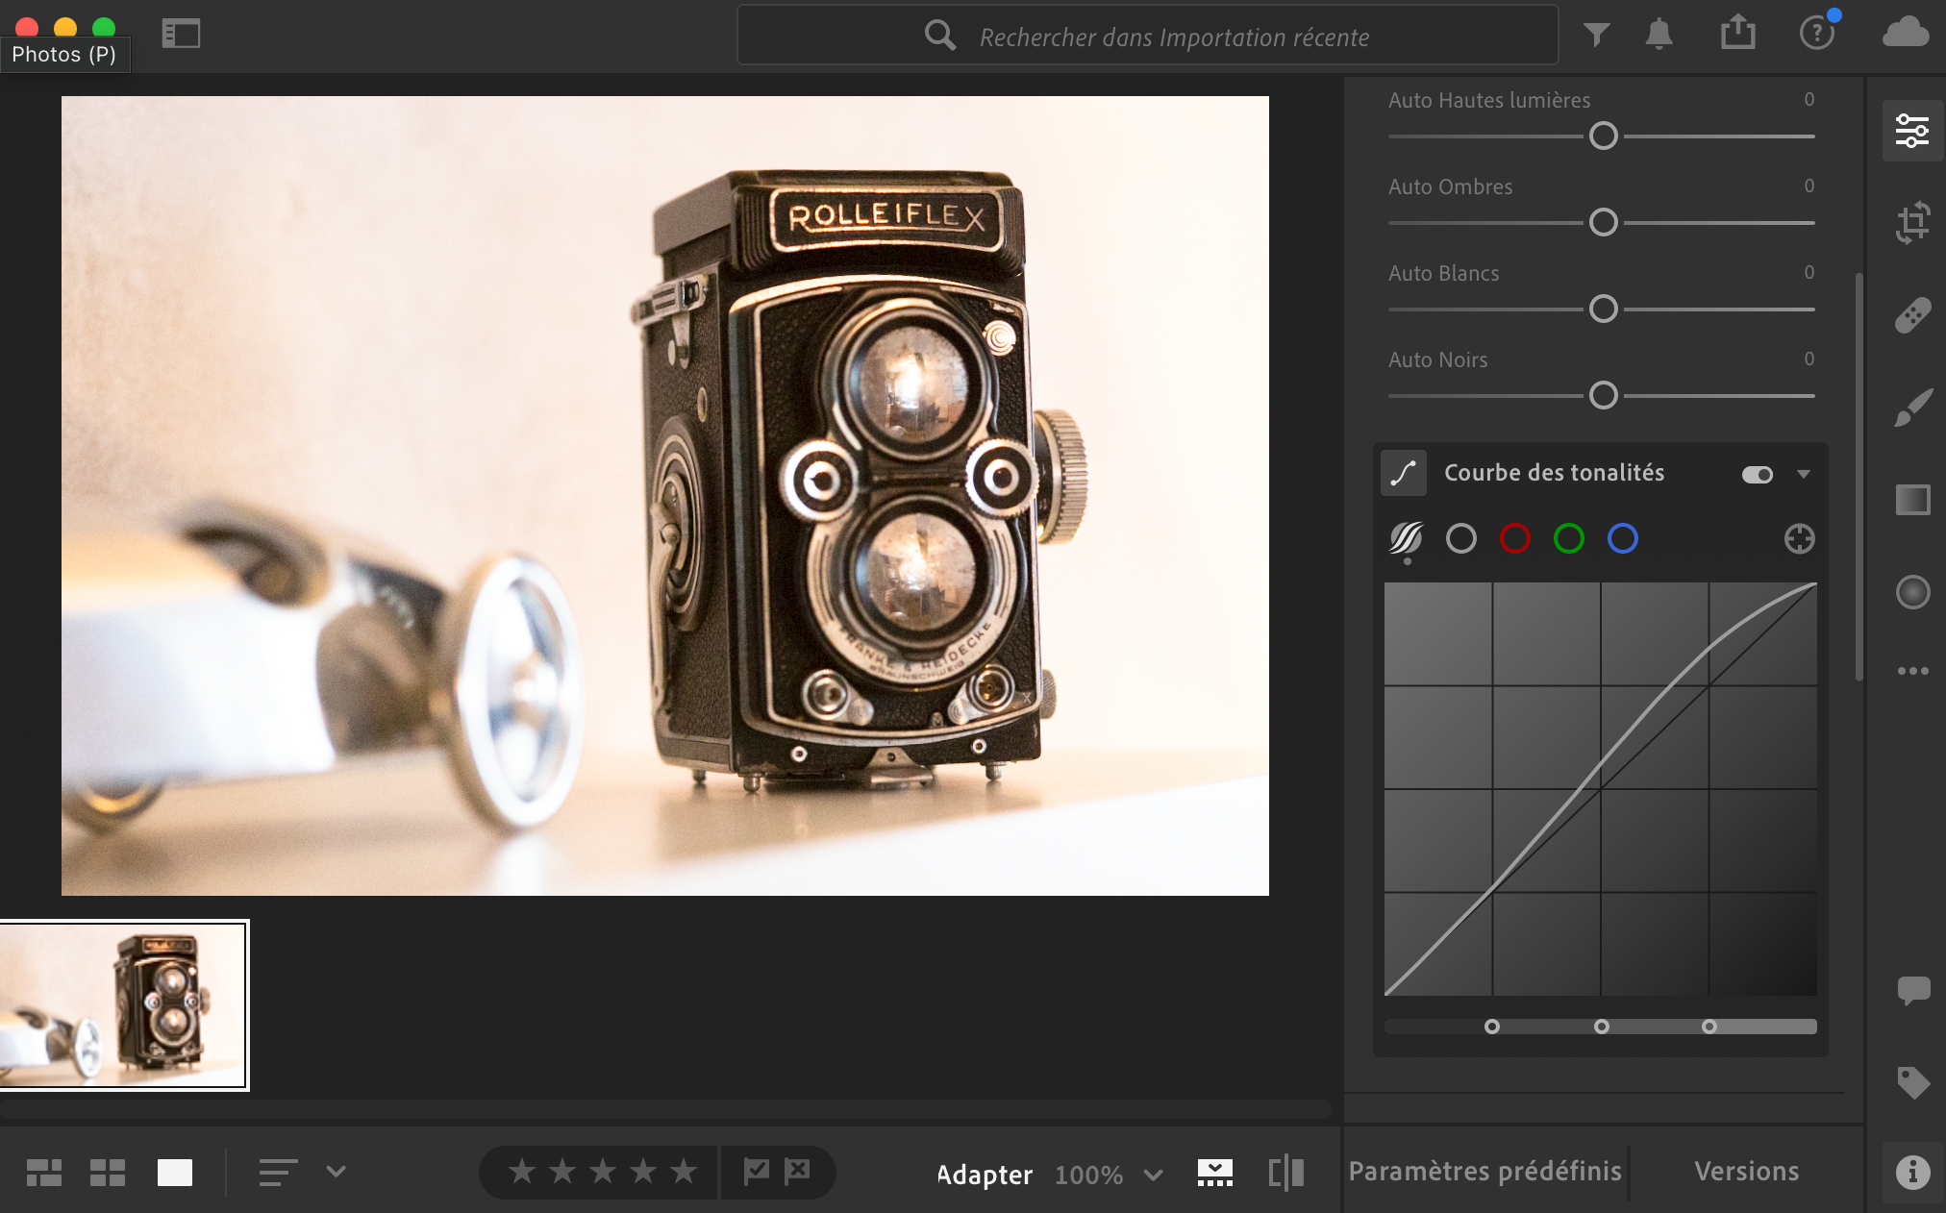Switch to photo grid view
The image size is (1946, 1213).
(x=44, y=1173)
